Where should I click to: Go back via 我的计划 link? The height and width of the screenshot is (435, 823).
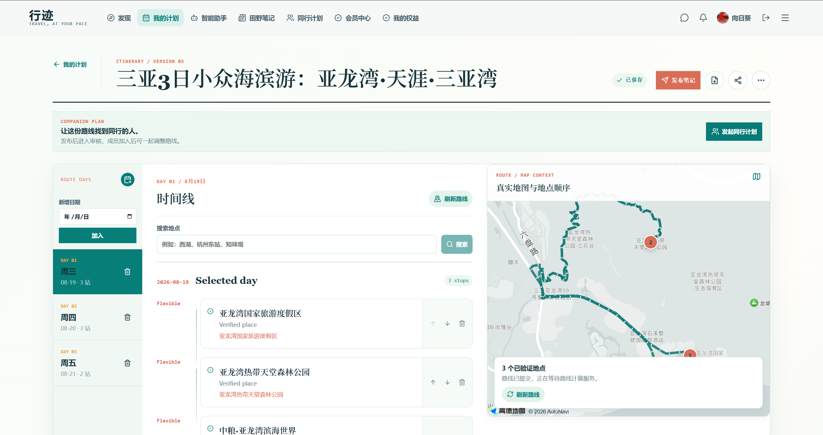[x=70, y=65]
